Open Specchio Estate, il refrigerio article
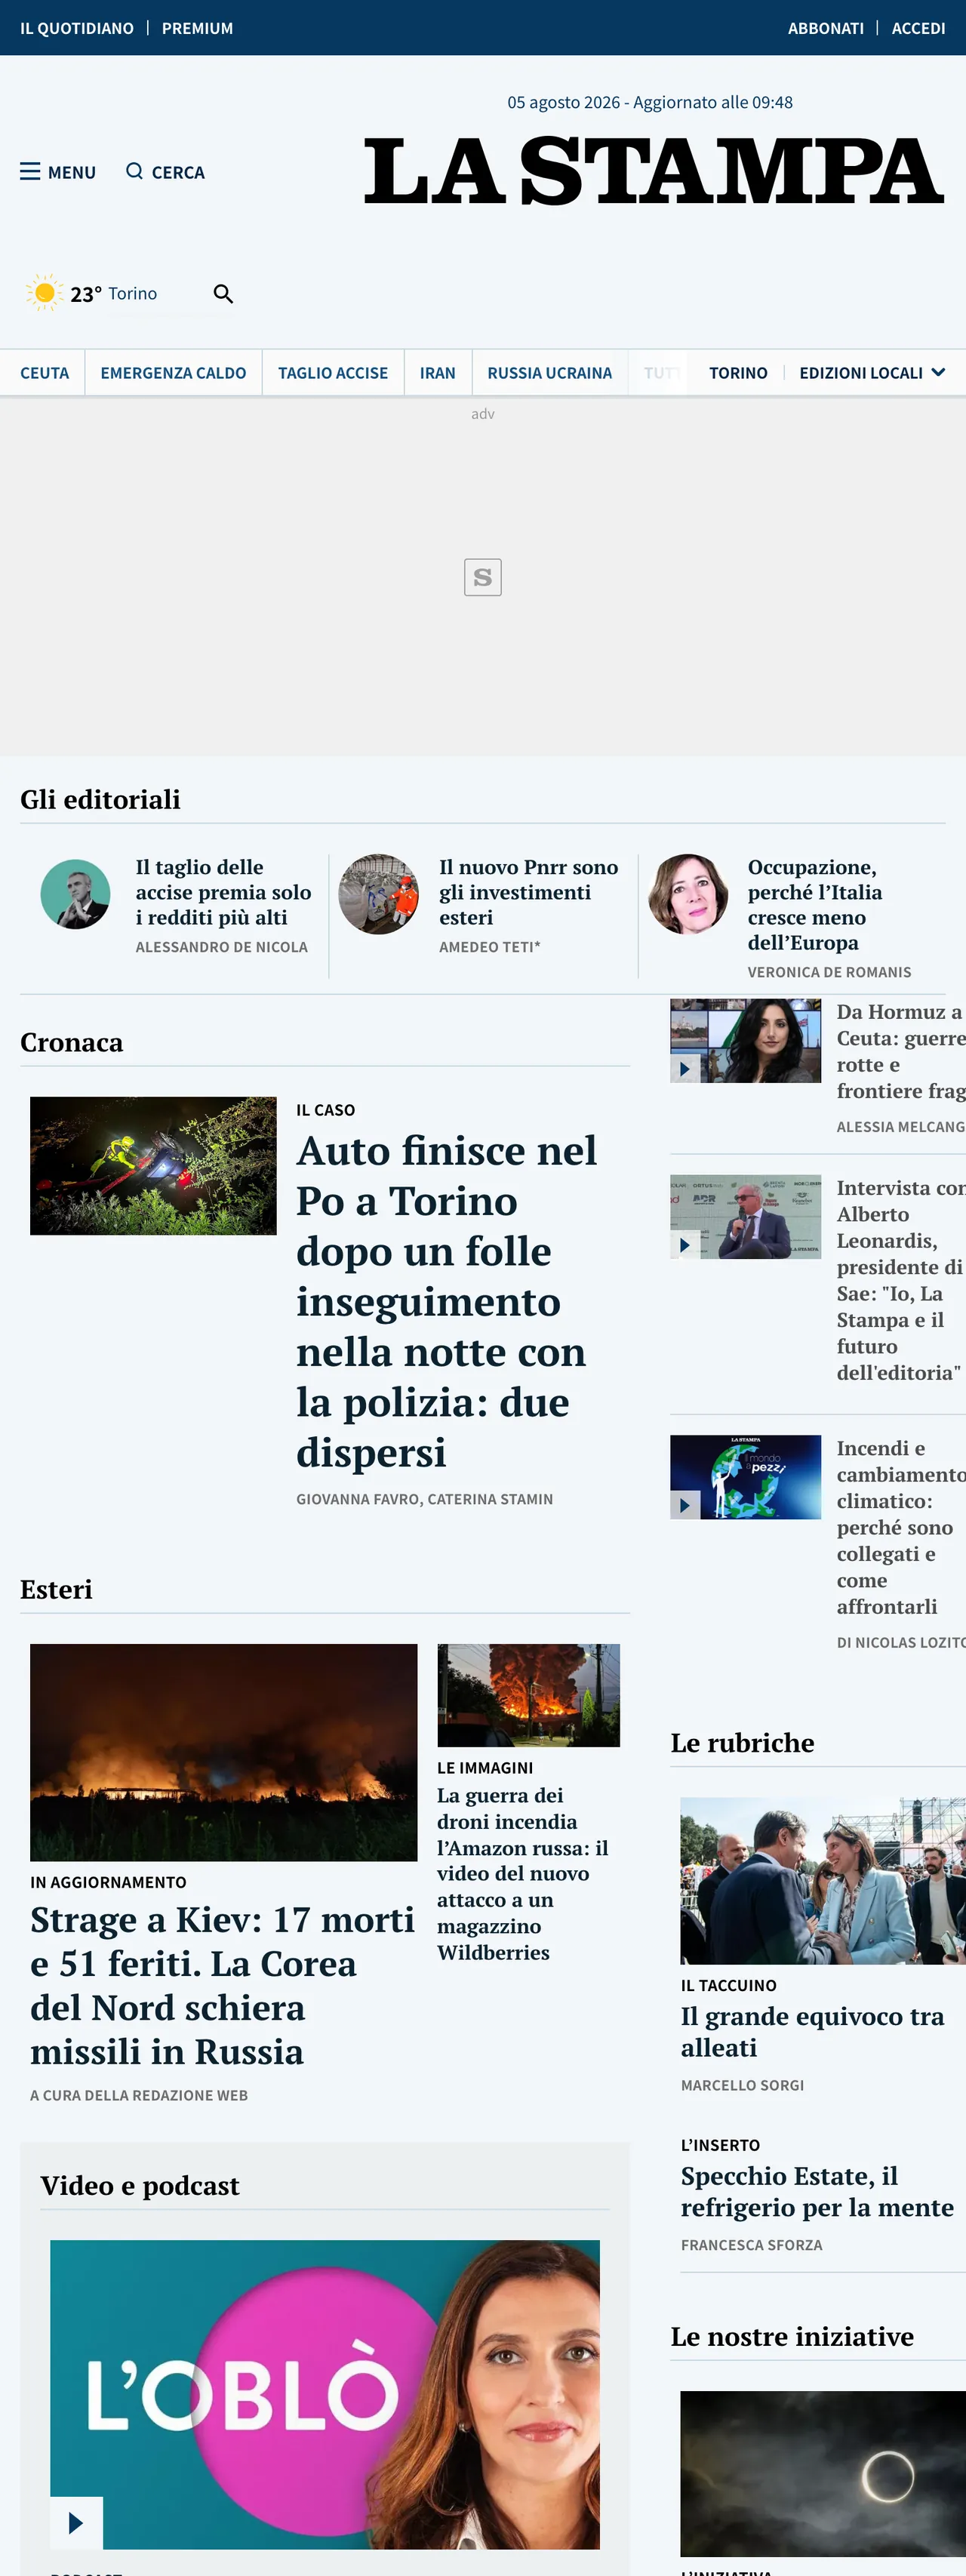 pyautogui.click(x=817, y=2191)
